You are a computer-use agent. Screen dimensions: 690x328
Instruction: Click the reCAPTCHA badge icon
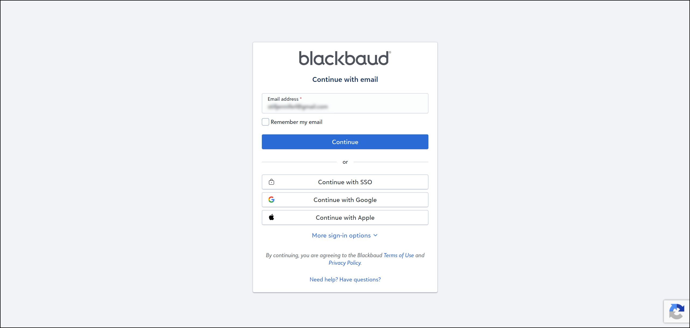(677, 311)
